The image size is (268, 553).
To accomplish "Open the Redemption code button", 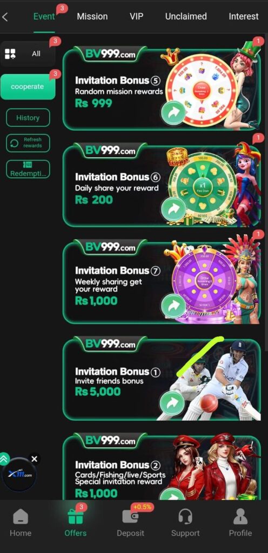I will click(x=28, y=169).
